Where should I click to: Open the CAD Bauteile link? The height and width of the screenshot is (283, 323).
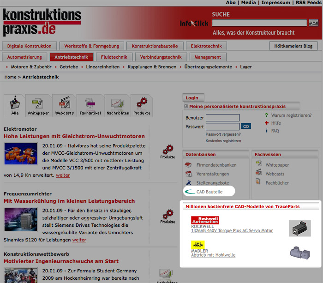(x=209, y=192)
